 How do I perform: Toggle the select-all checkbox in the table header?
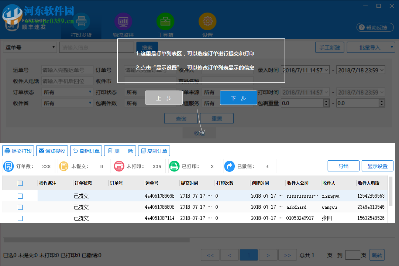click(20, 183)
